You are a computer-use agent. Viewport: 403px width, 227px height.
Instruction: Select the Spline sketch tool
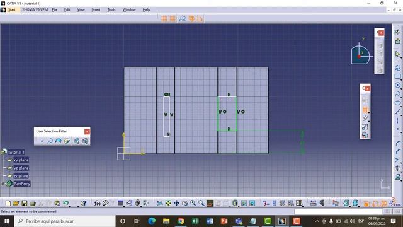click(x=397, y=94)
